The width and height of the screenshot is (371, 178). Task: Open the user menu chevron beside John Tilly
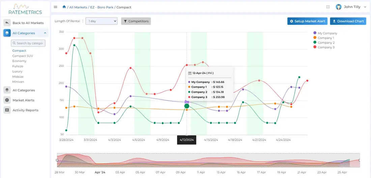[x=365, y=7]
